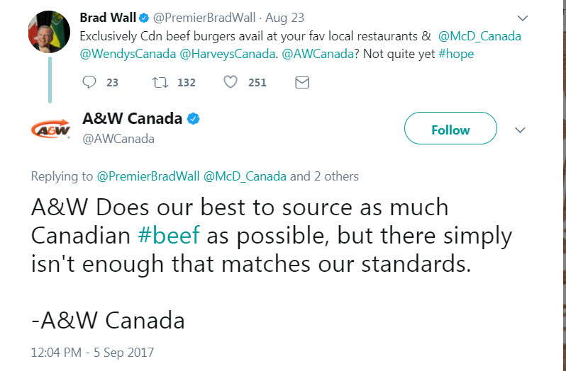Expand Brad Wall tweet options chevron
The height and width of the screenshot is (371, 566).
tap(523, 18)
